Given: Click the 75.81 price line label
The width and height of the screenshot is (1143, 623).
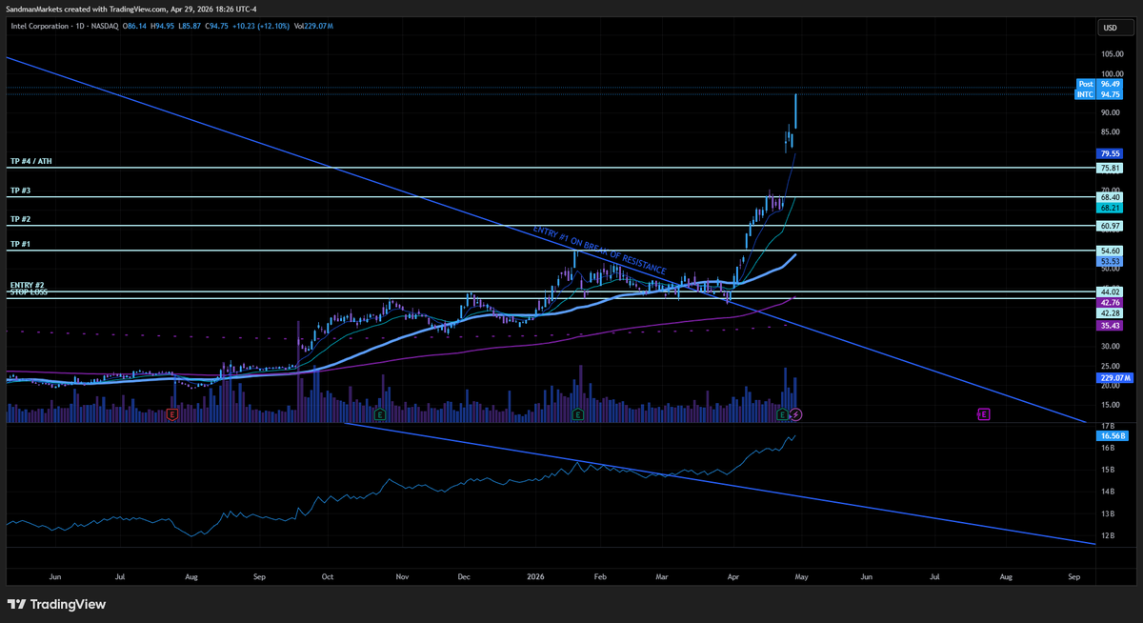Looking at the screenshot, I should click(x=1110, y=168).
